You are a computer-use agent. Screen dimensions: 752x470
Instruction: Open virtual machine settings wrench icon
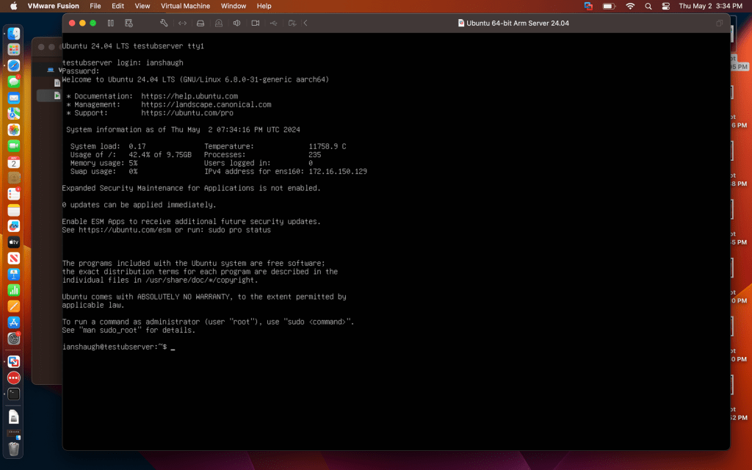(164, 23)
